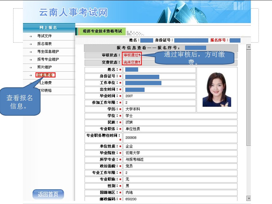272x204 pixels.
Task: Click the 网上报名 section header
Action: point(49,28)
